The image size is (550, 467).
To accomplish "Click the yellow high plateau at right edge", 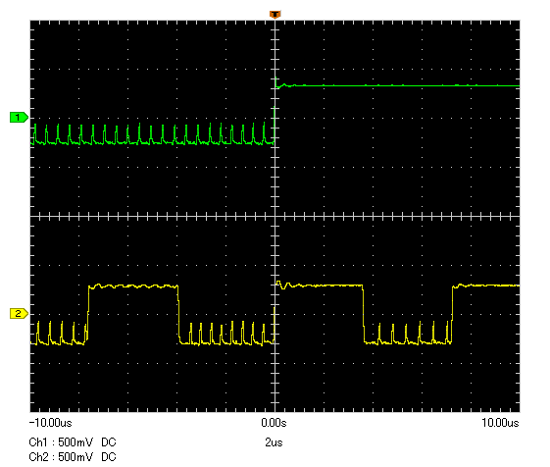I will [x=486, y=285].
